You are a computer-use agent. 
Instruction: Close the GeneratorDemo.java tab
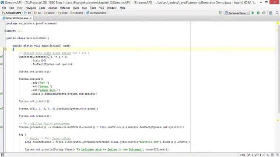(x=31, y=18)
